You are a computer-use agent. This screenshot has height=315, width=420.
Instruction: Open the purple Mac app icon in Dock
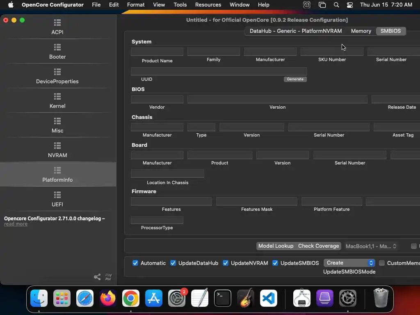click(325, 298)
